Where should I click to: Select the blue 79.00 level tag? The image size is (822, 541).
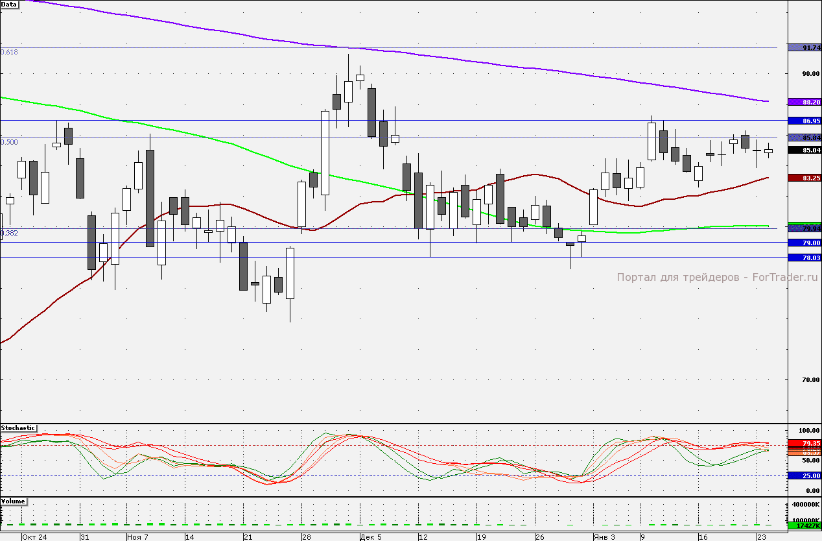(x=804, y=243)
